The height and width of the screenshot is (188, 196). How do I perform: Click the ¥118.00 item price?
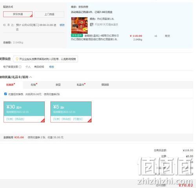[x=136, y=36]
